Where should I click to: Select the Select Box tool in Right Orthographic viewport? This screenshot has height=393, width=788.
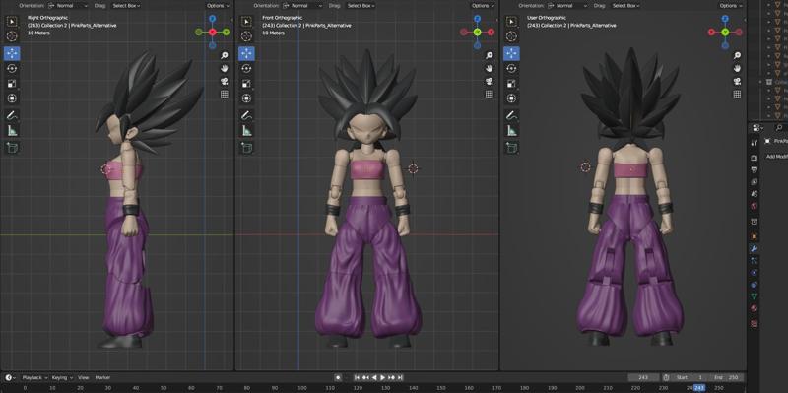(x=12, y=22)
